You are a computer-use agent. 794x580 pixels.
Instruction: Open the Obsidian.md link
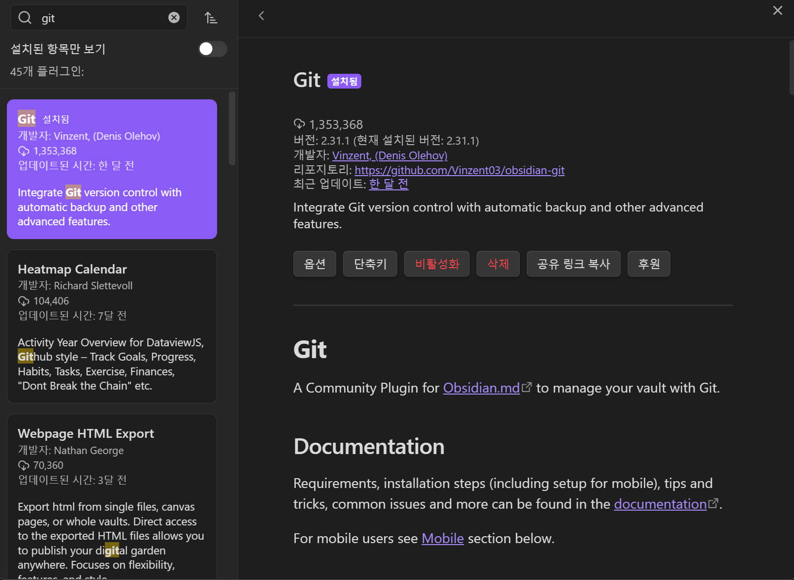[x=481, y=388]
